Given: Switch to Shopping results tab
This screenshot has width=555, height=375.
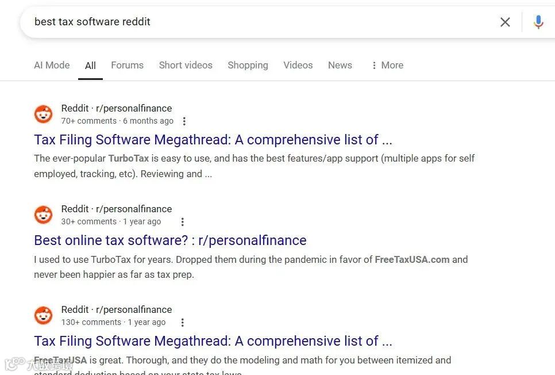Looking at the screenshot, I should pyautogui.click(x=248, y=65).
